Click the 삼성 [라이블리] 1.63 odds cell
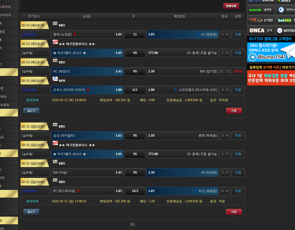The image size is (295, 230). click(x=87, y=136)
